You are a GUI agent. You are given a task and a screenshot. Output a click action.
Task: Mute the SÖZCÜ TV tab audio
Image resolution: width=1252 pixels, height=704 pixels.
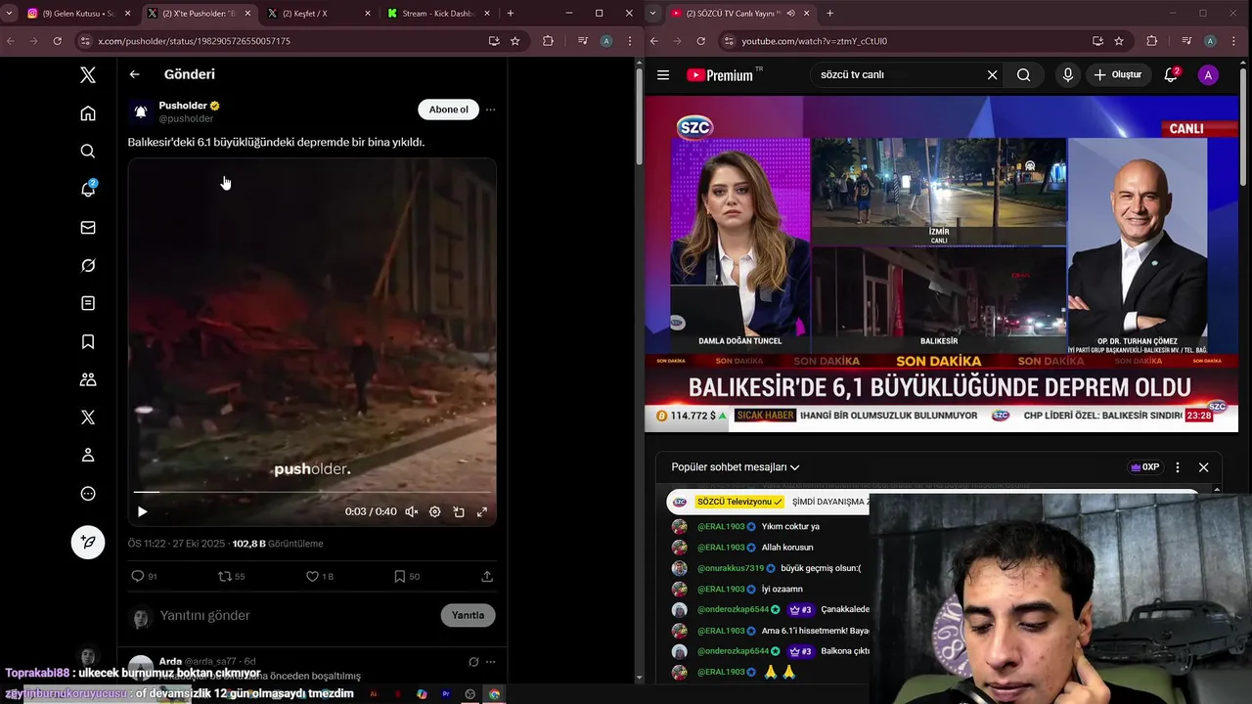[x=790, y=13]
